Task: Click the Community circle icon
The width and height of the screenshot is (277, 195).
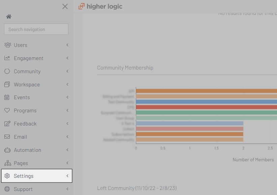Action: coord(7,71)
